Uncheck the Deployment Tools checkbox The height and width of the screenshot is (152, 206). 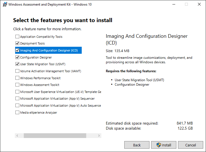click(17, 43)
